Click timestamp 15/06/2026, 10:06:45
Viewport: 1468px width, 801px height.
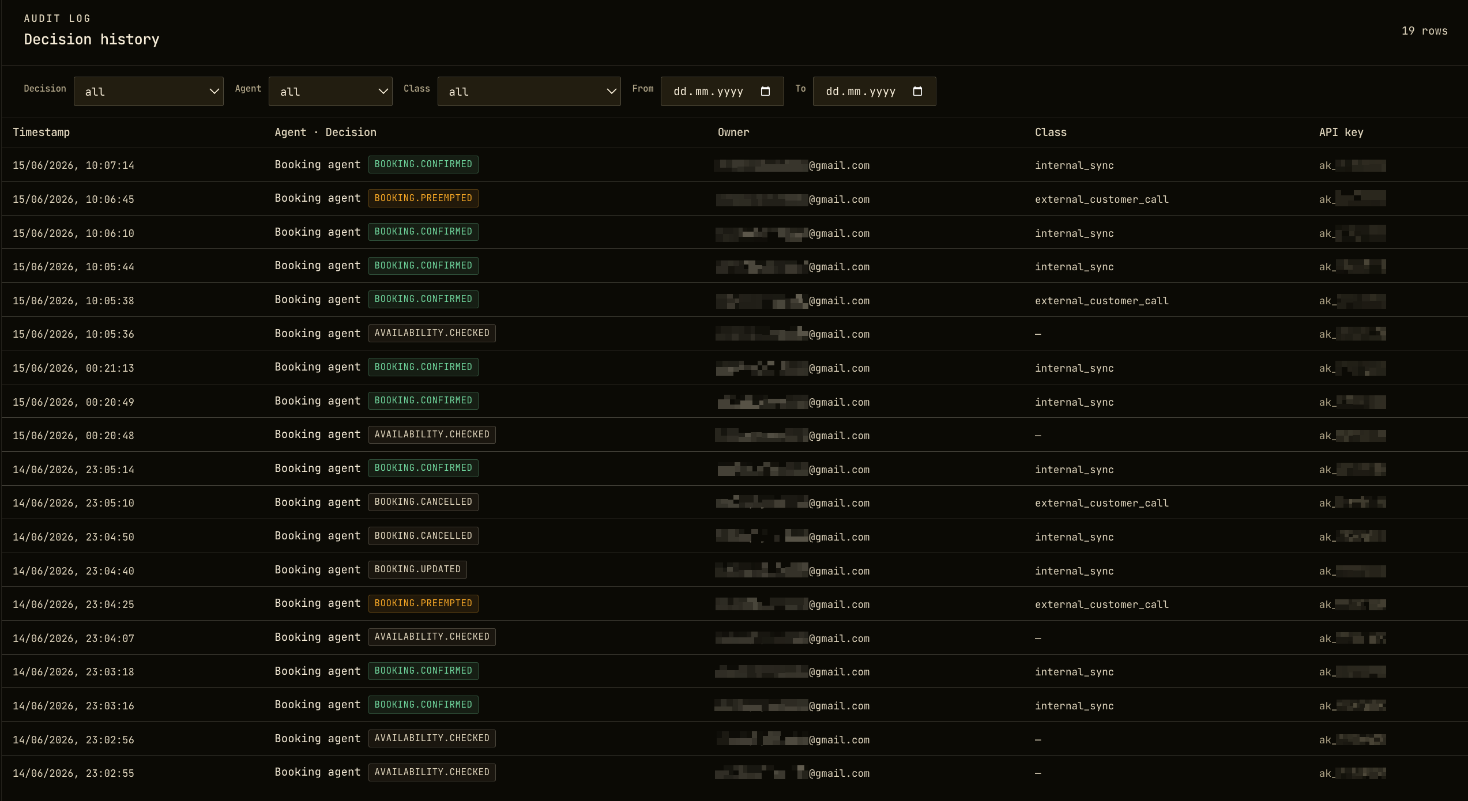pyautogui.click(x=73, y=199)
